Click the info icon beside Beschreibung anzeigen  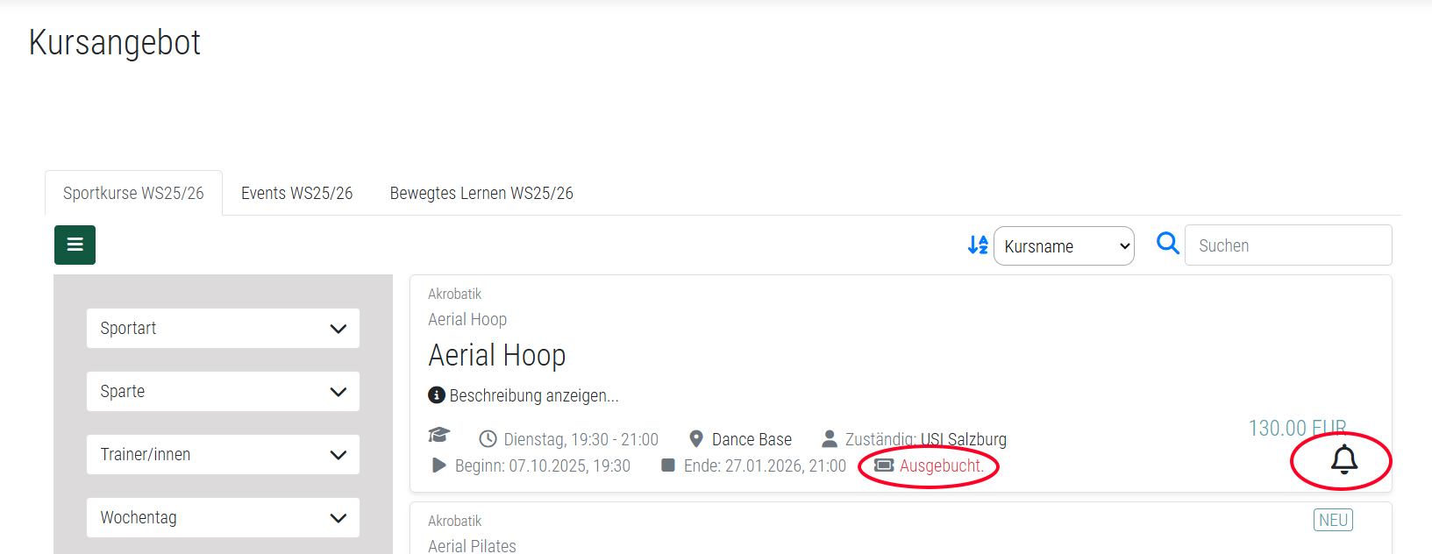pos(436,395)
